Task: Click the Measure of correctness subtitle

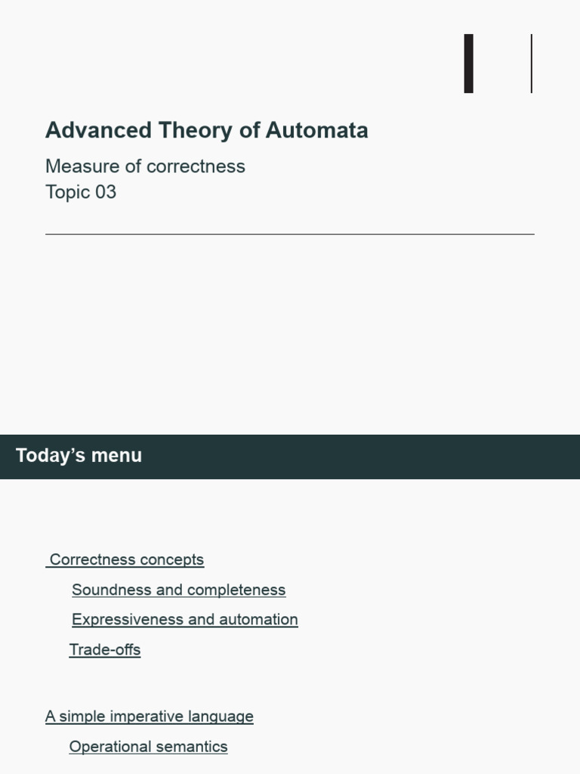Action: tap(145, 166)
